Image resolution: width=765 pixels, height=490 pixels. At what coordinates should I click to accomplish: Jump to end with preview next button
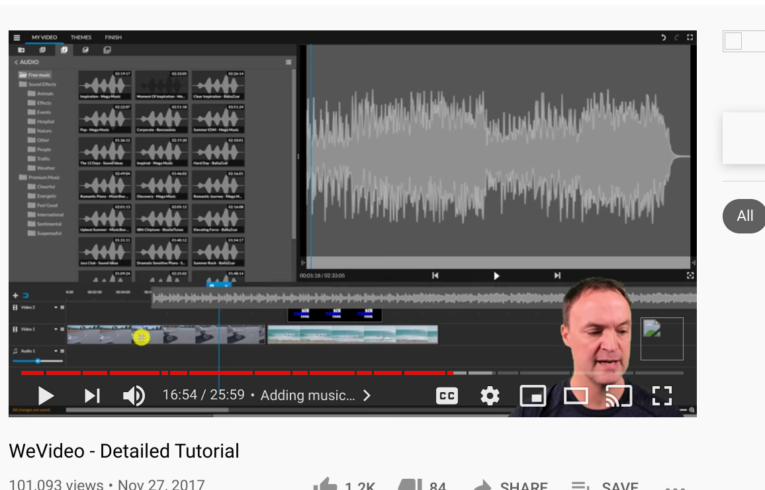click(x=557, y=276)
